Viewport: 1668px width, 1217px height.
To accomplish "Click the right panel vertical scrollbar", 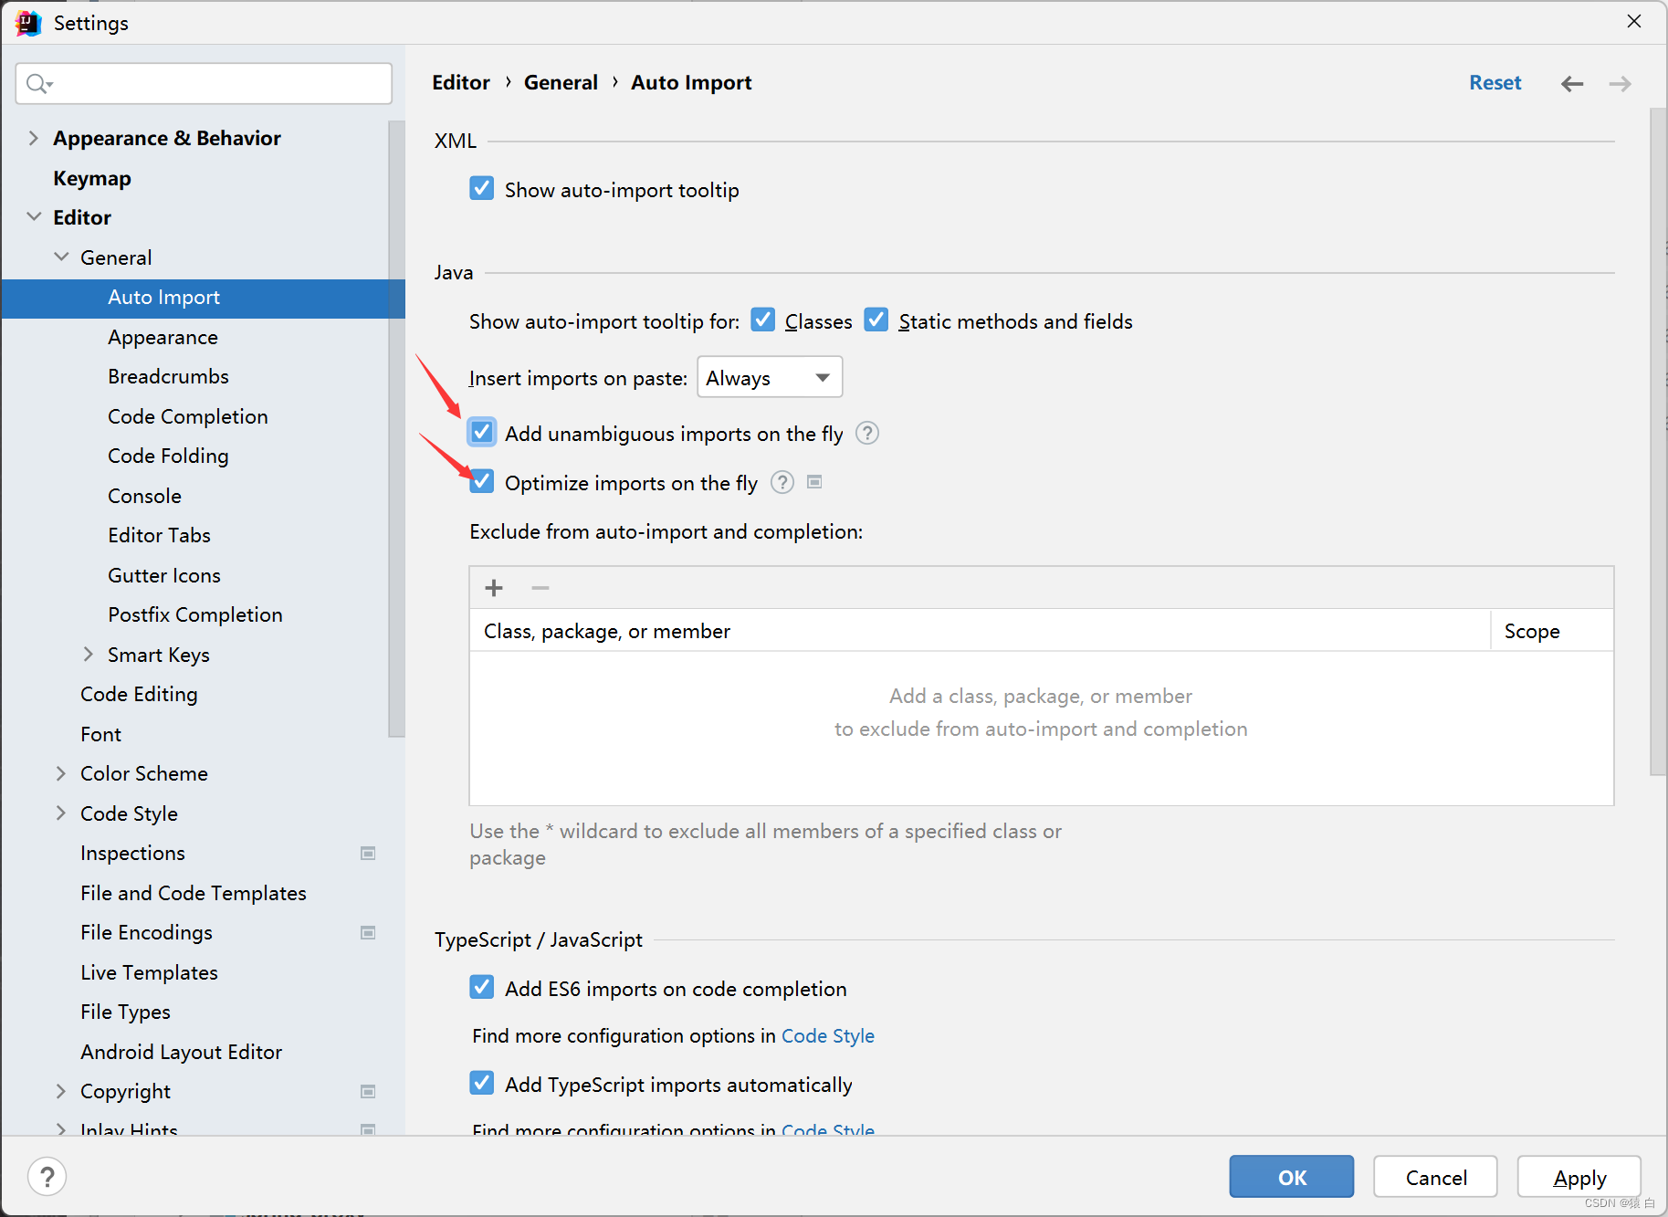I will click(1658, 442).
